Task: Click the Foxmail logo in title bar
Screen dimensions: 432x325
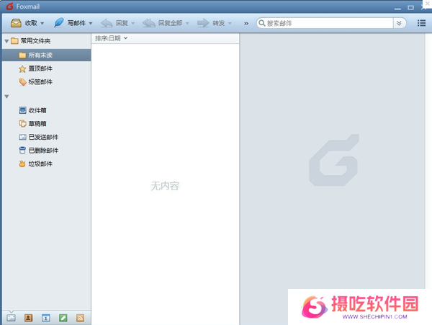Action: (9, 6)
